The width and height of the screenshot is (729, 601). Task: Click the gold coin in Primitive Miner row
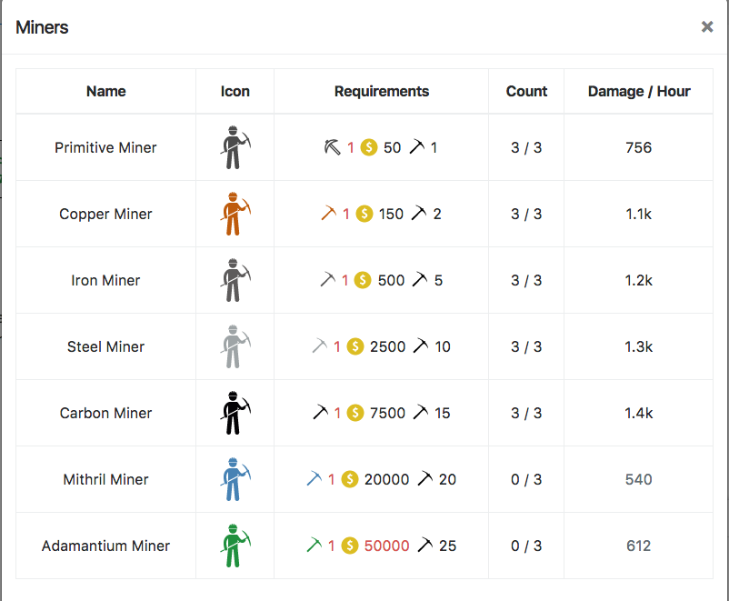[x=369, y=147]
